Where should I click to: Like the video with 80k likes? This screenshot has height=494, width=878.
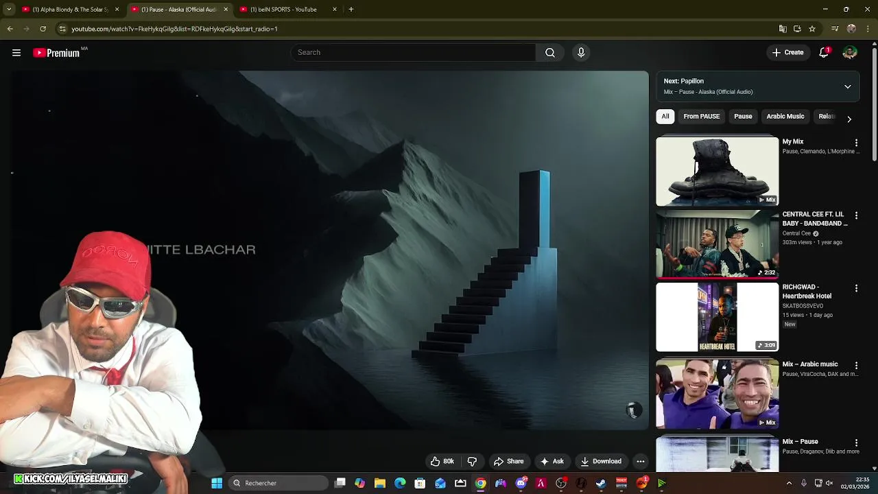pyautogui.click(x=442, y=462)
